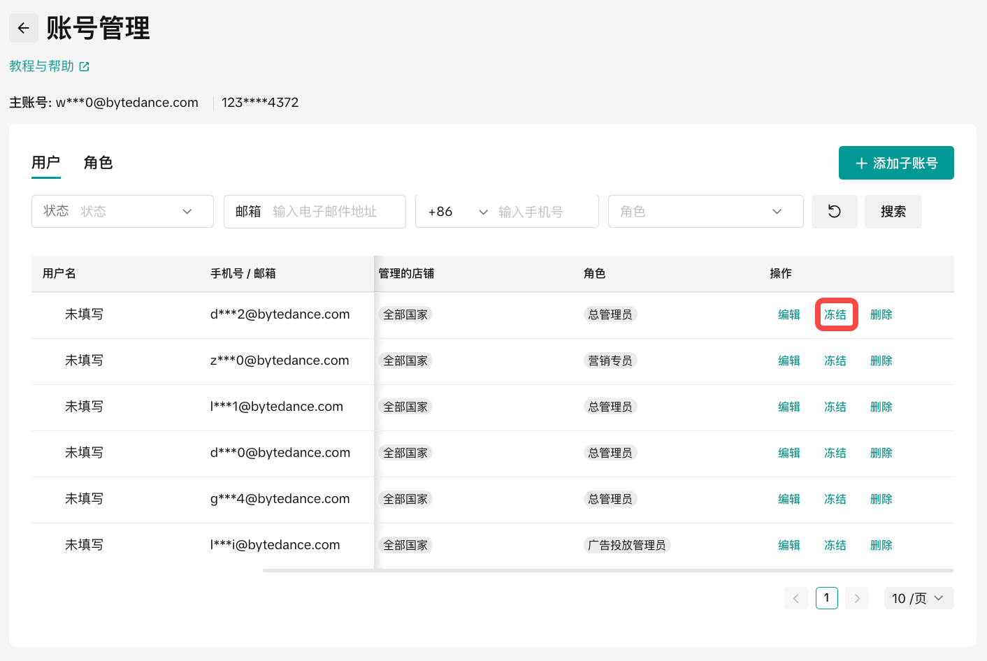This screenshot has height=661, width=987.
Task: Click 冻结 for d***2@bytedance.com
Action: point(835,314)
